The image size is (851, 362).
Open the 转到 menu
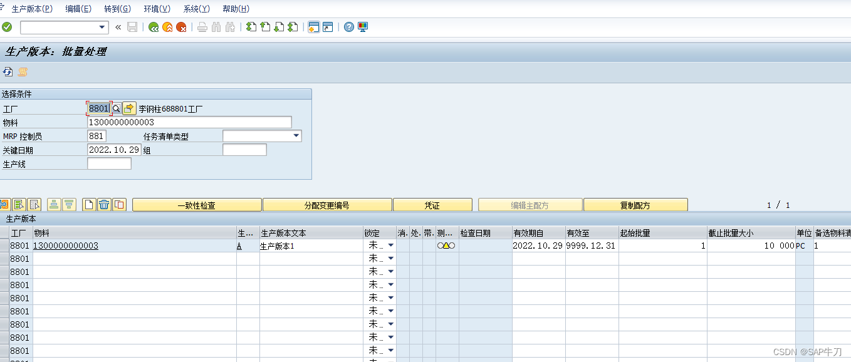point(118,9)
